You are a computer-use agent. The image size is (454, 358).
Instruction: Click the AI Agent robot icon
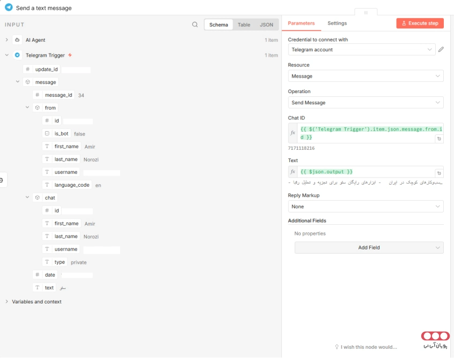[18, 40]
